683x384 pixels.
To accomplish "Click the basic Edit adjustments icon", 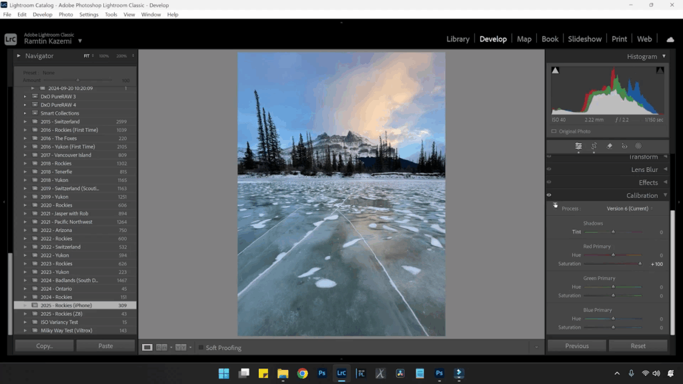I will 579,145.
